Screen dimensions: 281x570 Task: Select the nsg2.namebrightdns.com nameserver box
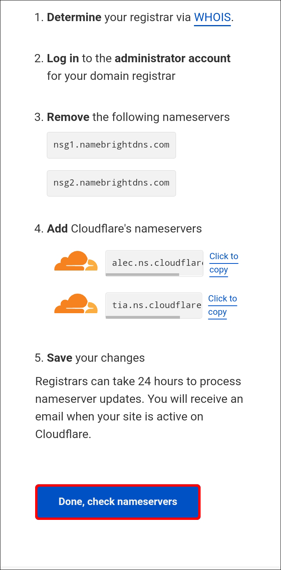[x=111, y=183]
